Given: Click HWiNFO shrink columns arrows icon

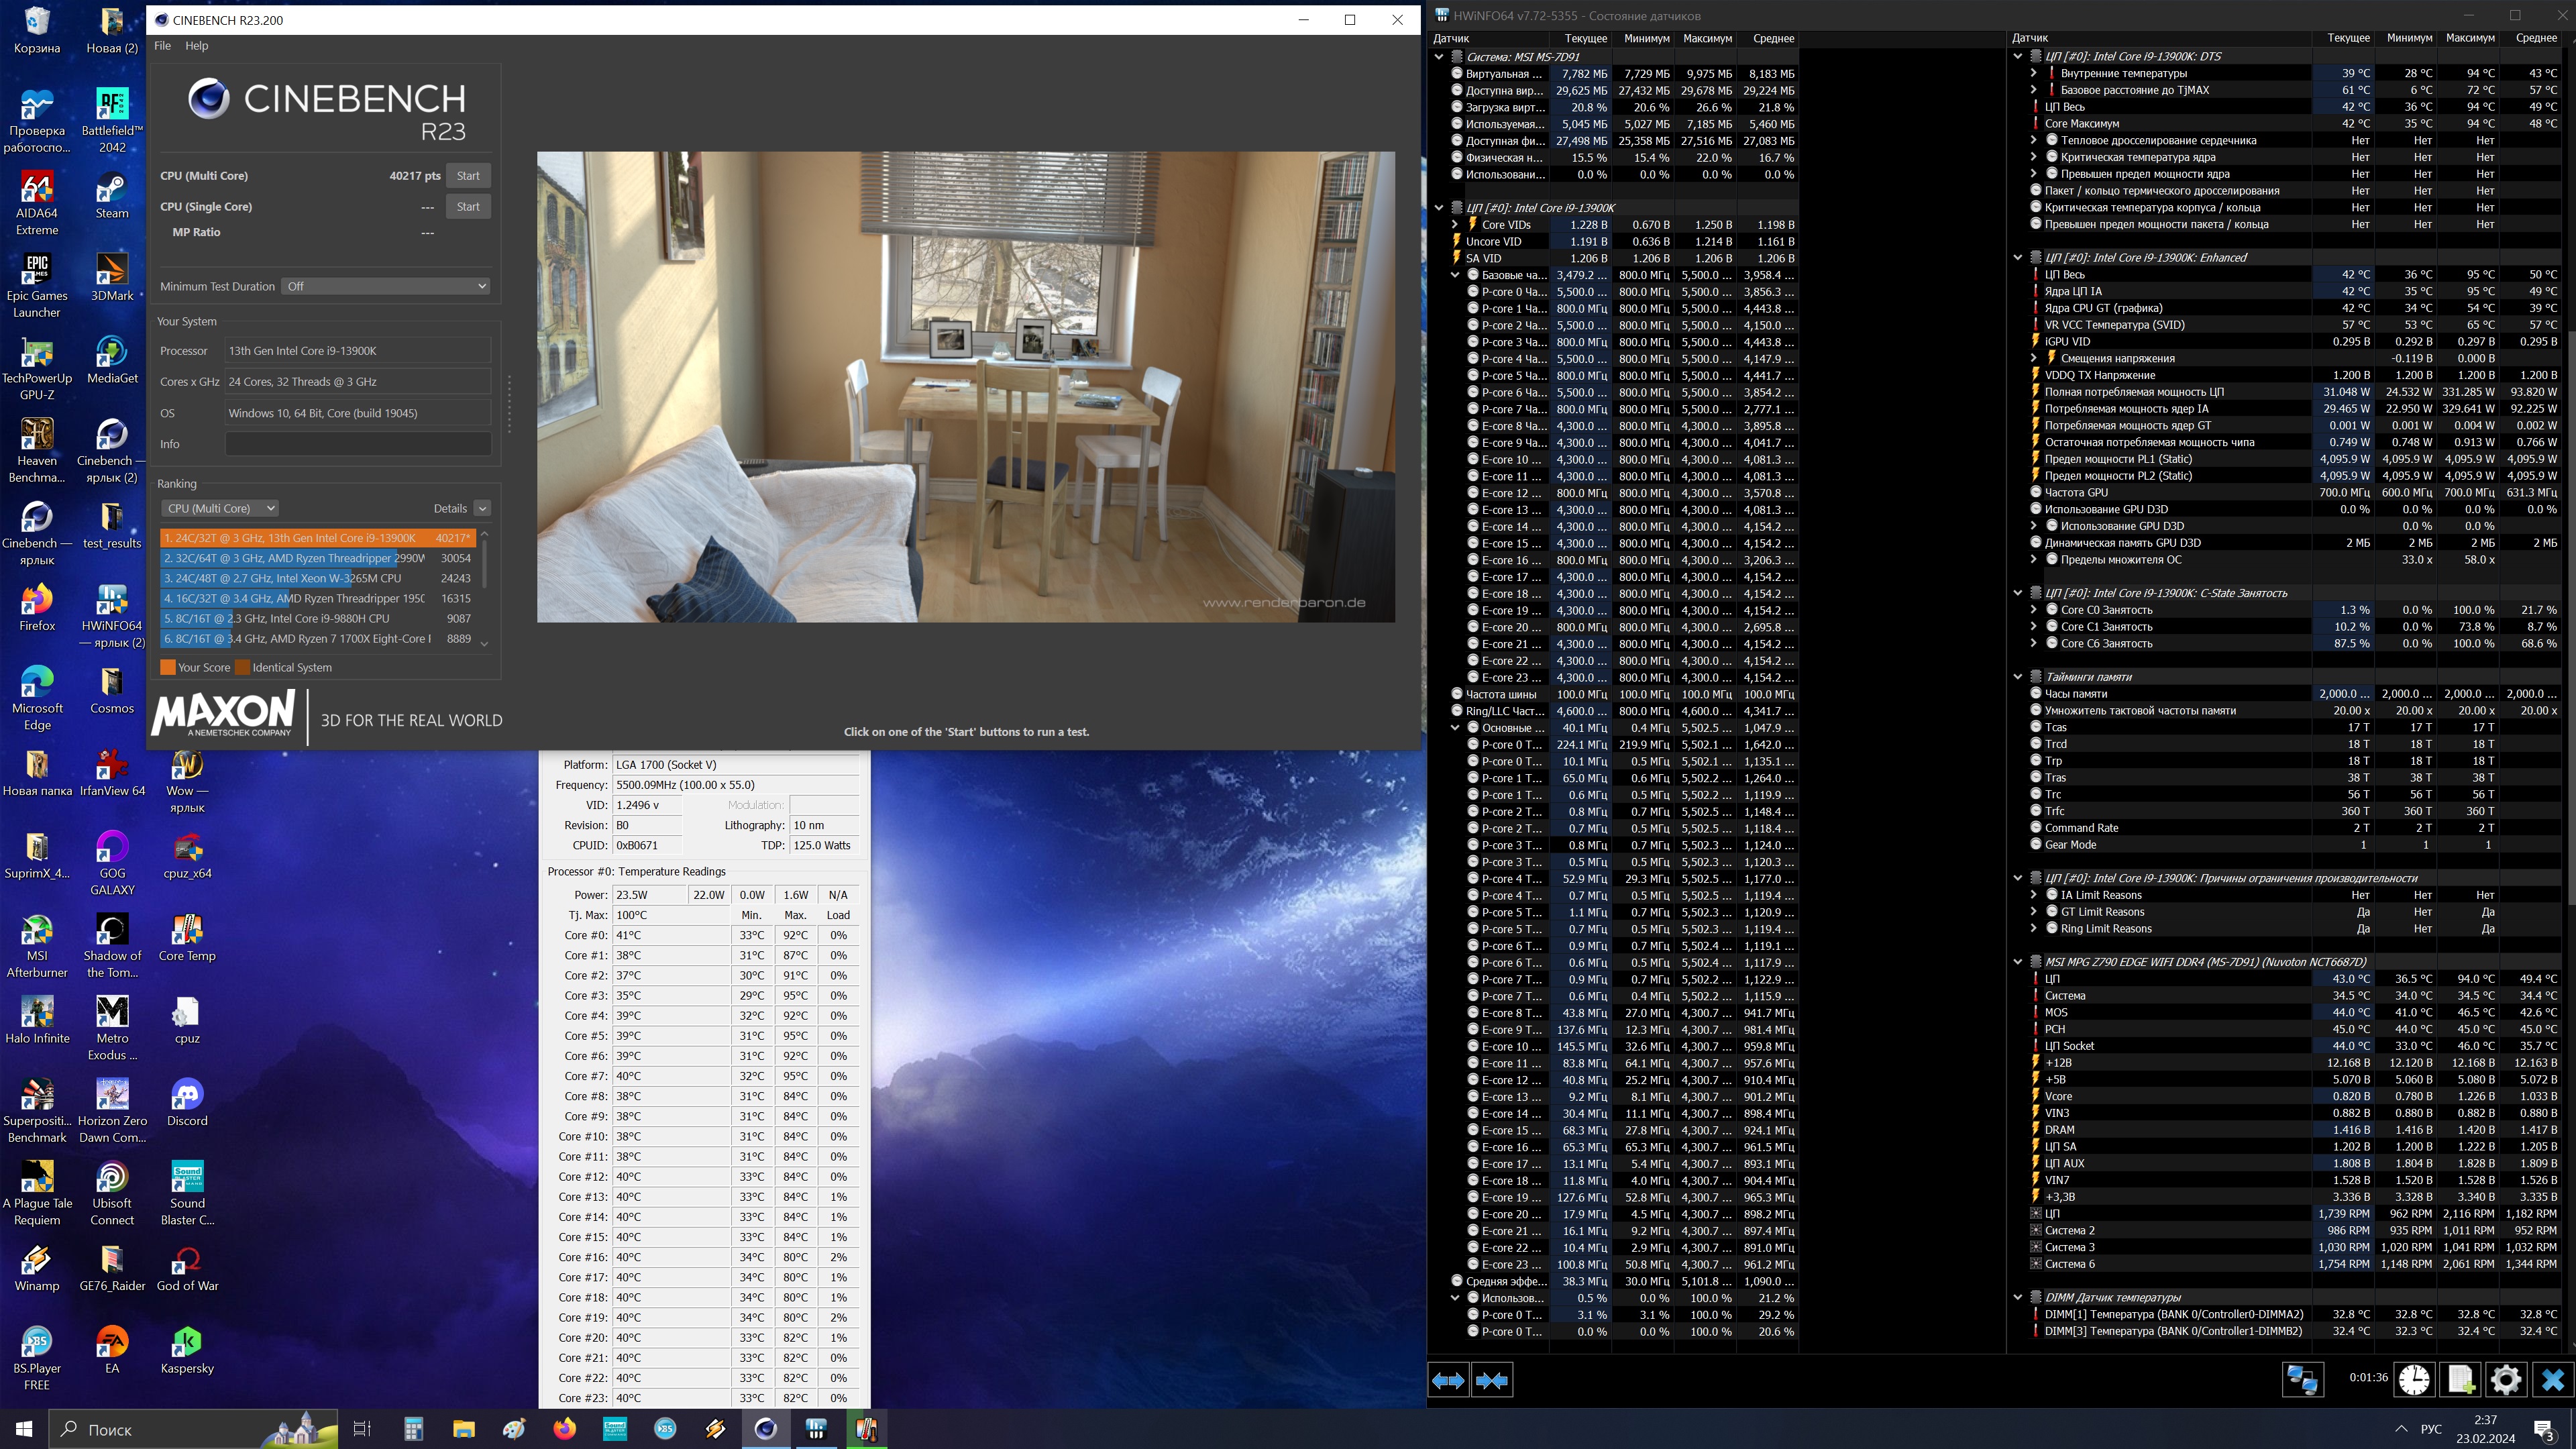Looking at the screenshot, I should tap(1491, 1380).
